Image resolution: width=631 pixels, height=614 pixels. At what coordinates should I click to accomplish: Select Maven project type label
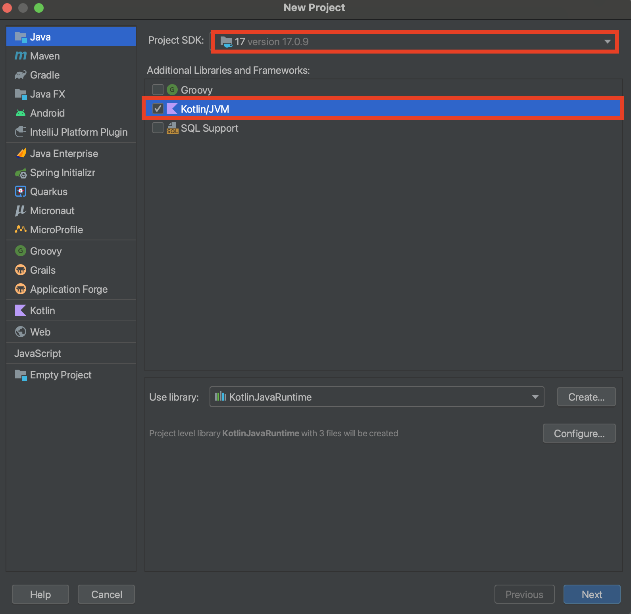(45, 56)
